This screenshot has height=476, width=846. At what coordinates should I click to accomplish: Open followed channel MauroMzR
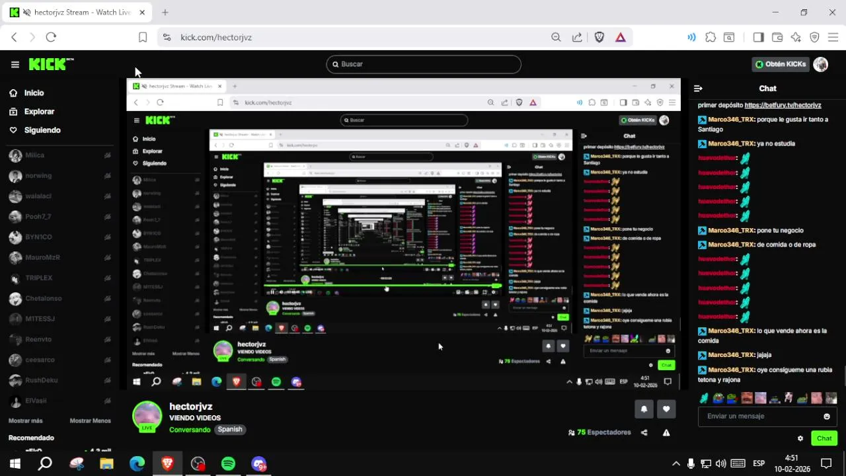59,258
